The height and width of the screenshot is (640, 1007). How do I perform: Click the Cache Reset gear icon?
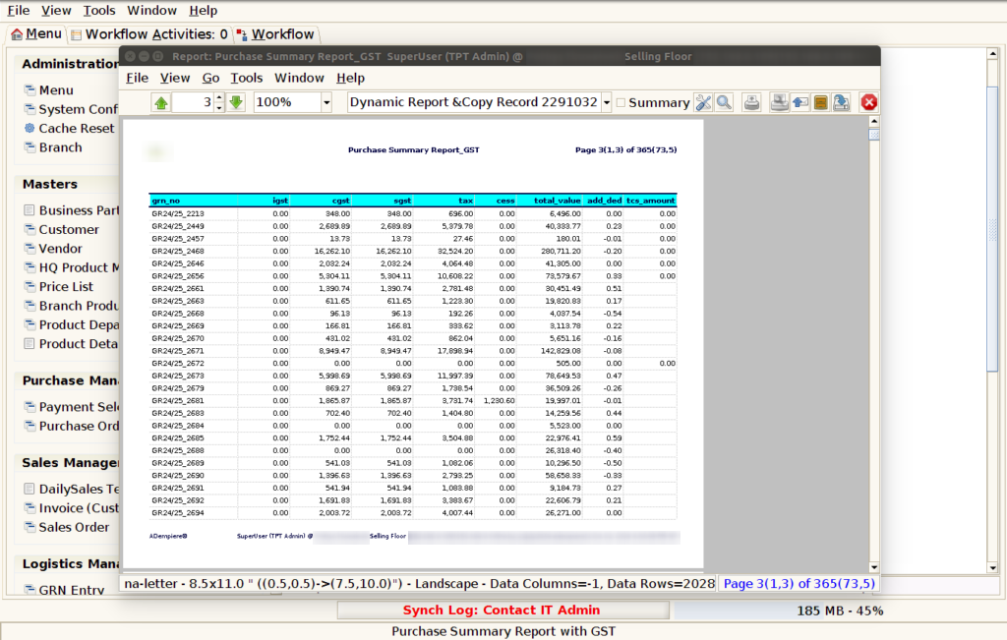click(30, 128)
